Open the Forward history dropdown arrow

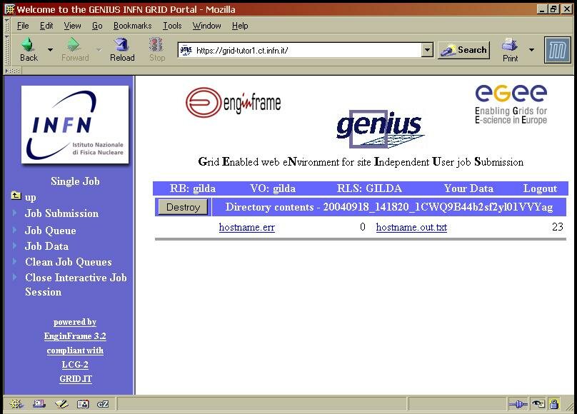pos(99,49)
